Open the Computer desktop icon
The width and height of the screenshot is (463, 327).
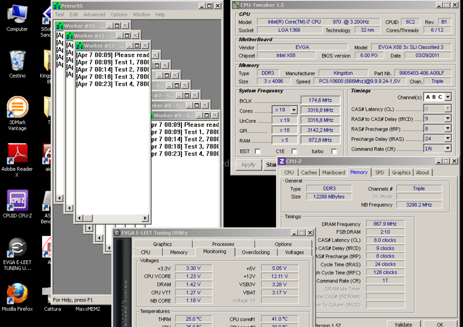click(17, 19)
